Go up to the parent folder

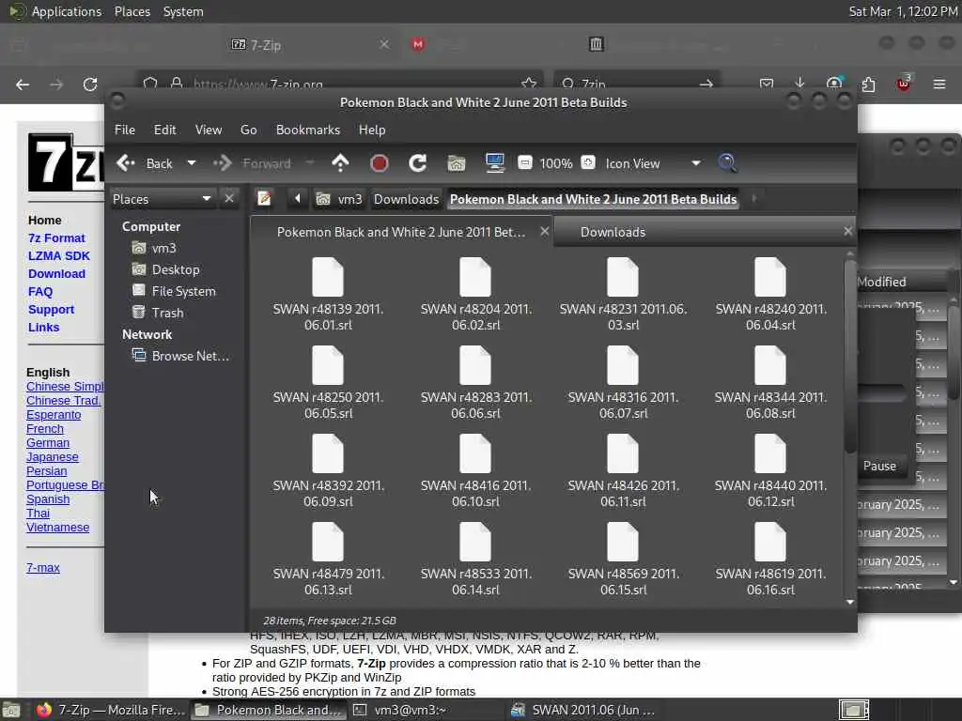(340, 163)
